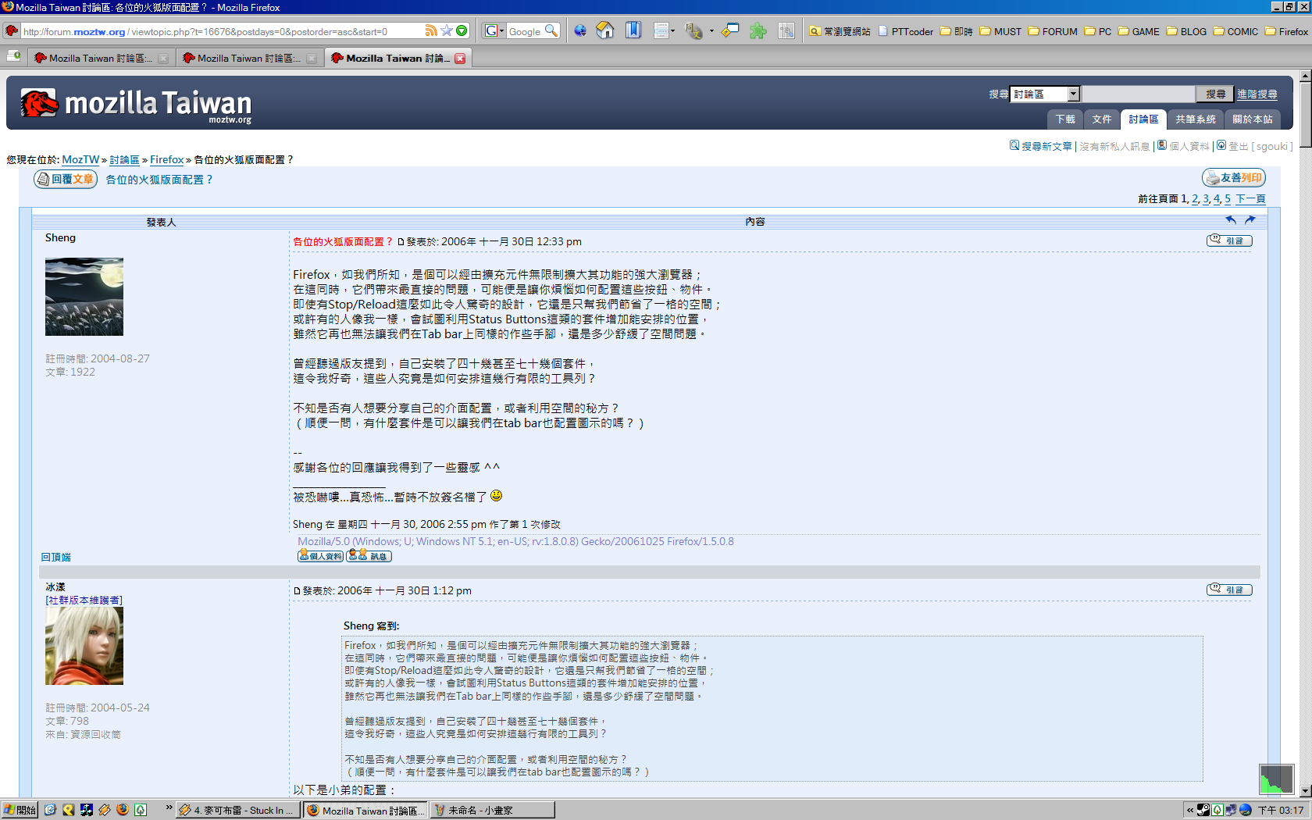Bookmark this page with the star icon
Image resolution: width=1312 pixels, height=820 pixels.
[447, 31]
